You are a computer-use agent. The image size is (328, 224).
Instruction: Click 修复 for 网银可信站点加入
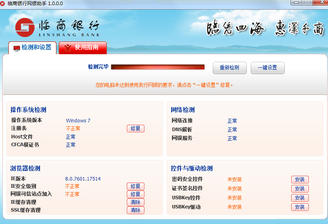136,194
